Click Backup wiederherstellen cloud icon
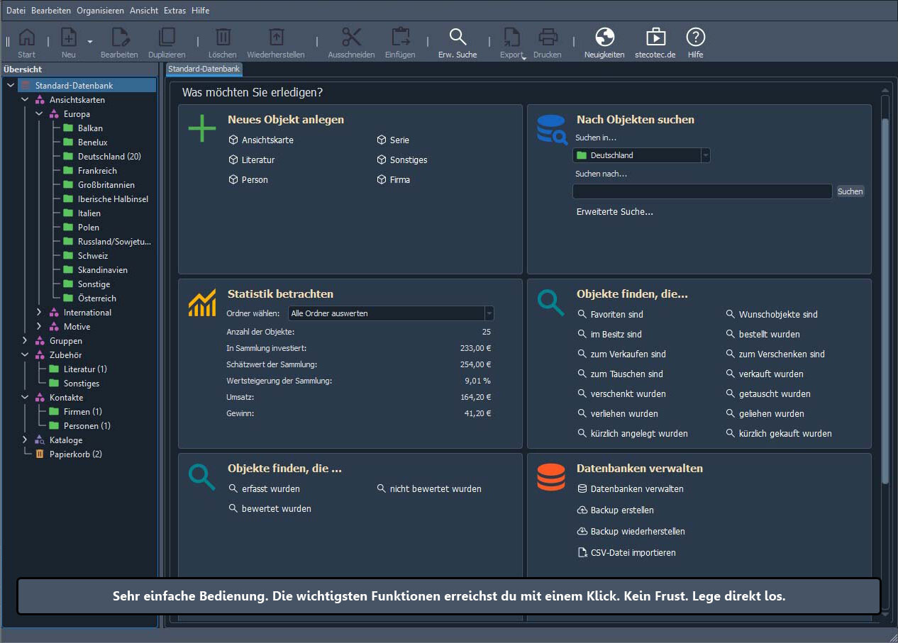Image resolution: width=898 pixels, height=643 pixels. [x=583, y=532]
